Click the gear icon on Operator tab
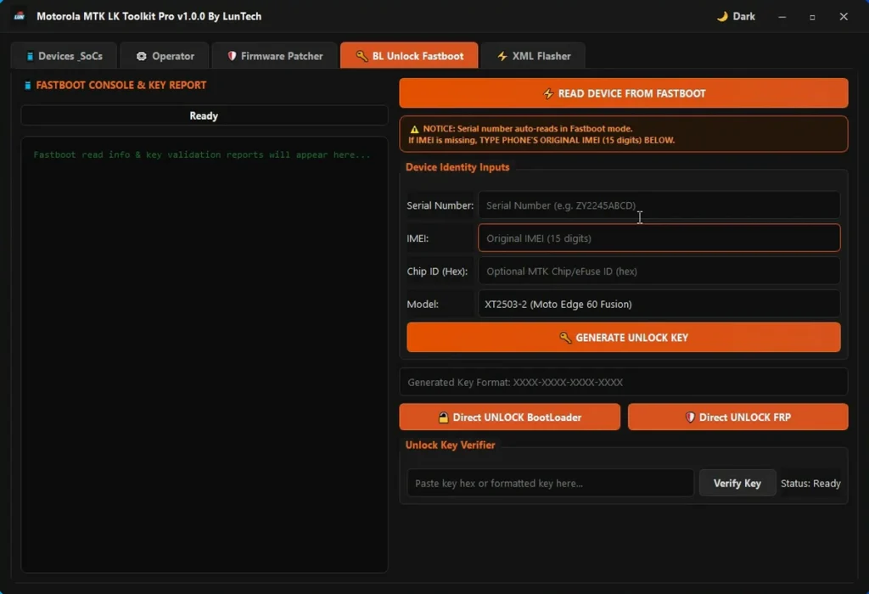 coord(142,56)
